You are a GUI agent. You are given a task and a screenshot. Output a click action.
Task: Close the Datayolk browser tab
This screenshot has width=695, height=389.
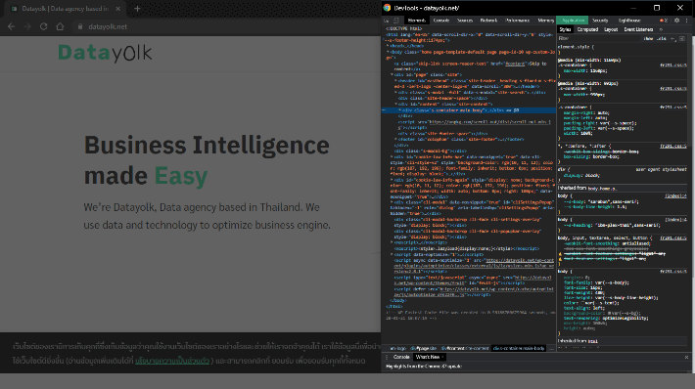click(x=117, y=9)
